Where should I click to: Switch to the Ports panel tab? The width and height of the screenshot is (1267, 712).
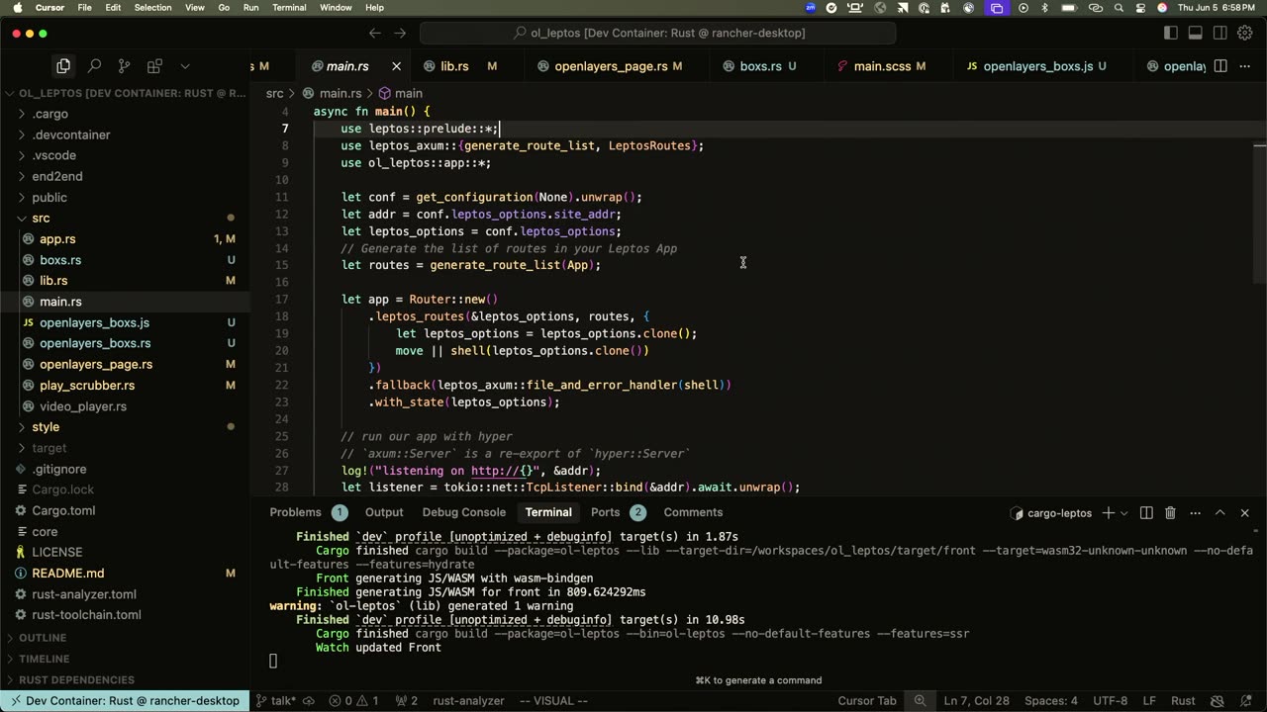click(x=617, y=512)
